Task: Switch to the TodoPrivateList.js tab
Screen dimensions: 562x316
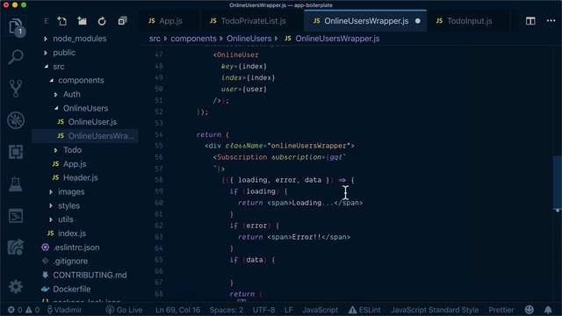Action: [x=253, y=21]
